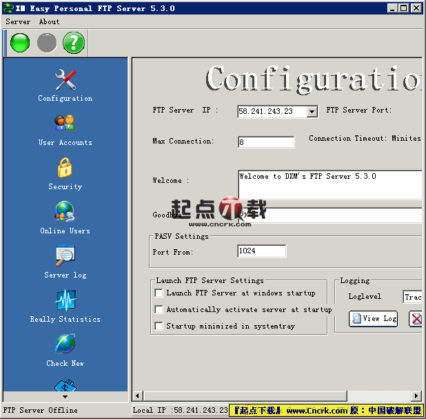Click the red X button beside View Log
Viewport: 426px width, 419px height.
416,319
